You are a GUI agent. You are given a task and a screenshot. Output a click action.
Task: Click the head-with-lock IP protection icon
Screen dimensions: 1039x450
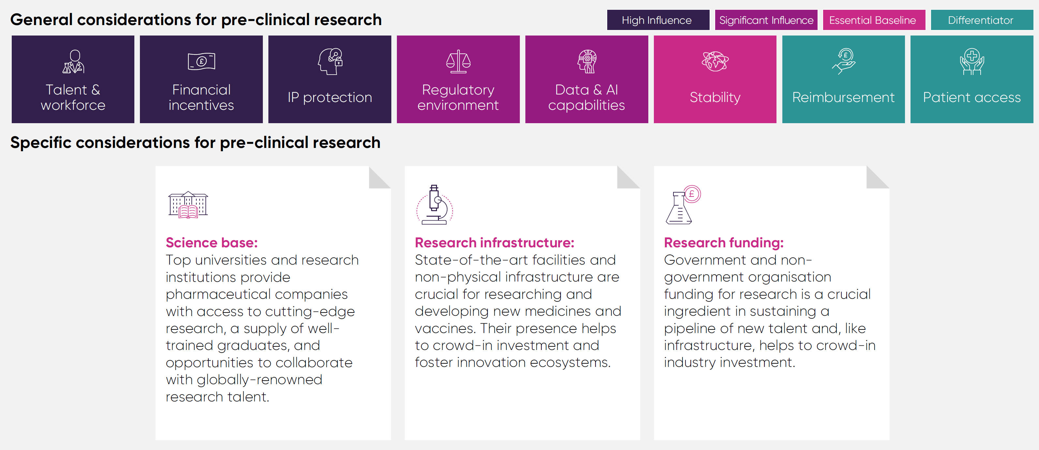pos(330,61)
